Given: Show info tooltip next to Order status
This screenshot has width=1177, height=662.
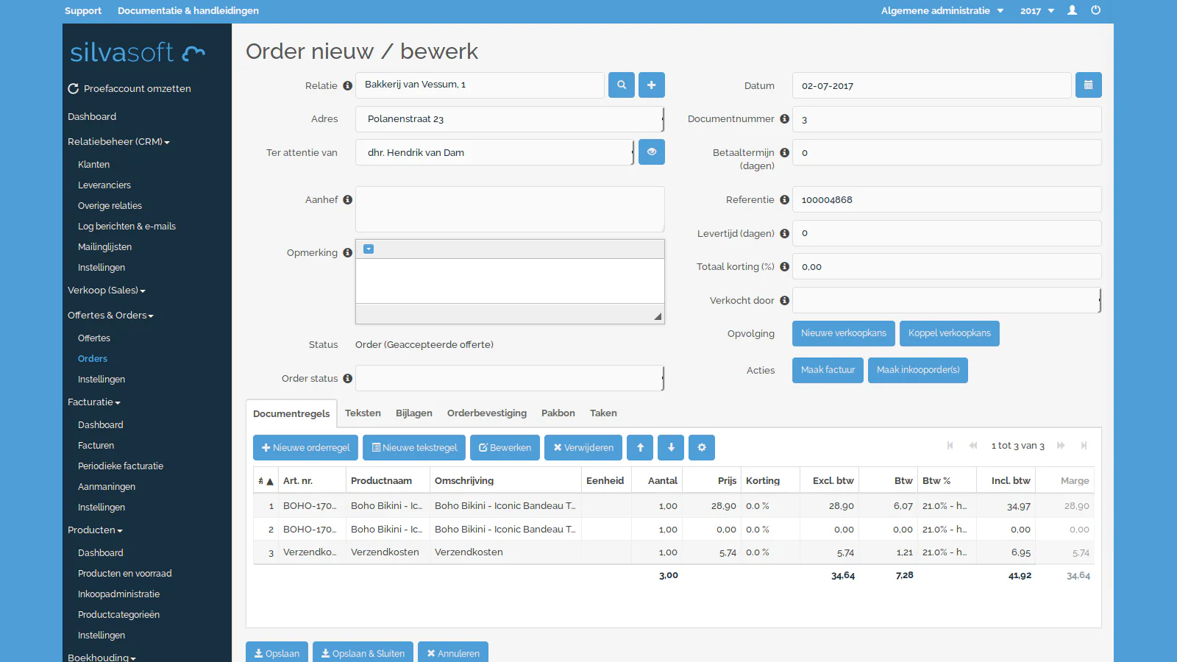Looking at the screenshot, I should (348, 379).
